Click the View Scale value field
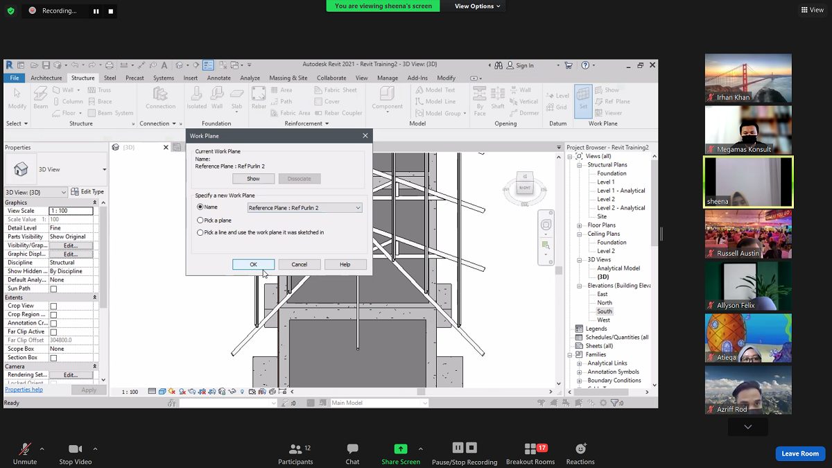This screenshot has width=832, height=468. (x=71, y=211)
